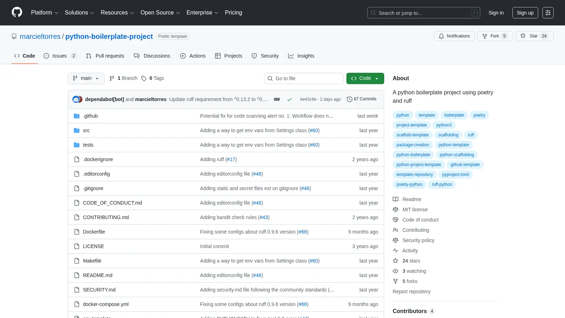Open the green Code dropdown button
The height and width of the screenshot is (318, 565).
point(365,78)
